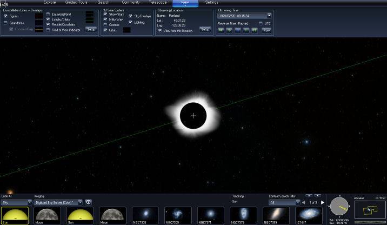This screenshot has height=225, width=387.
Task: Open the Observing Time date dropdown
Action: 269,16
